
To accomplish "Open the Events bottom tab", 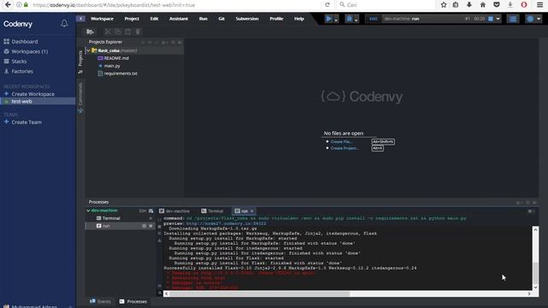I will [100, 301].
